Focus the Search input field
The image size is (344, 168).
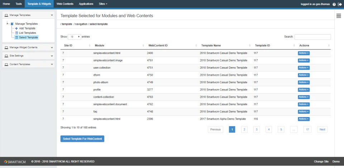click(312, 37)
